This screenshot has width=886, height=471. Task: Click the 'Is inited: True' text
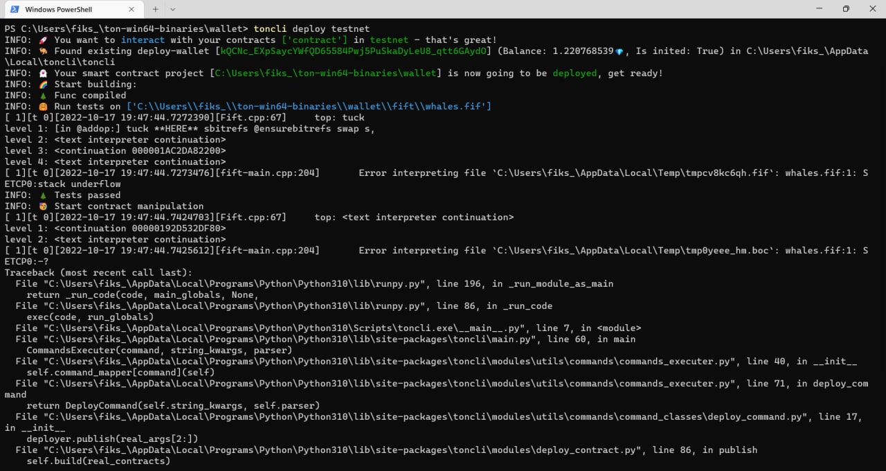676,51
